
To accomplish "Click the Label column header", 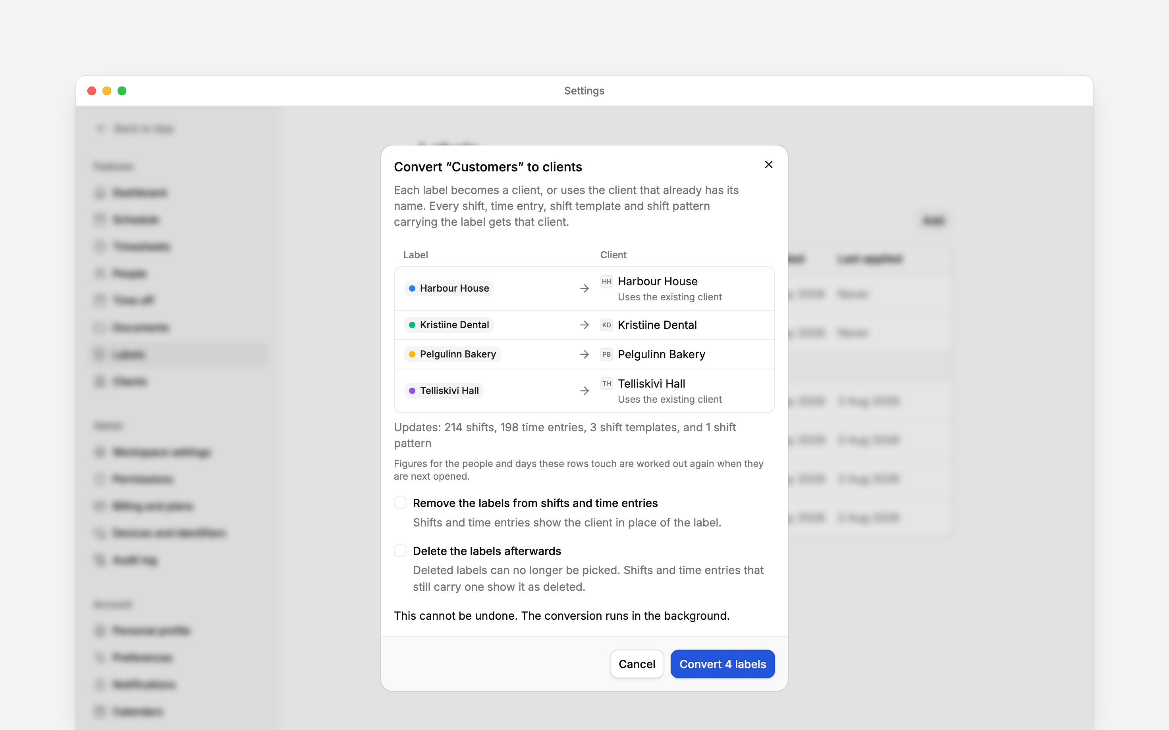I will [x=415, y=255].
